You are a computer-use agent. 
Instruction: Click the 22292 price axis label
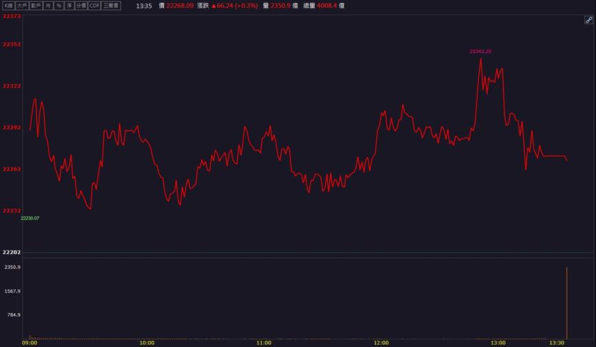coord(12,127)
